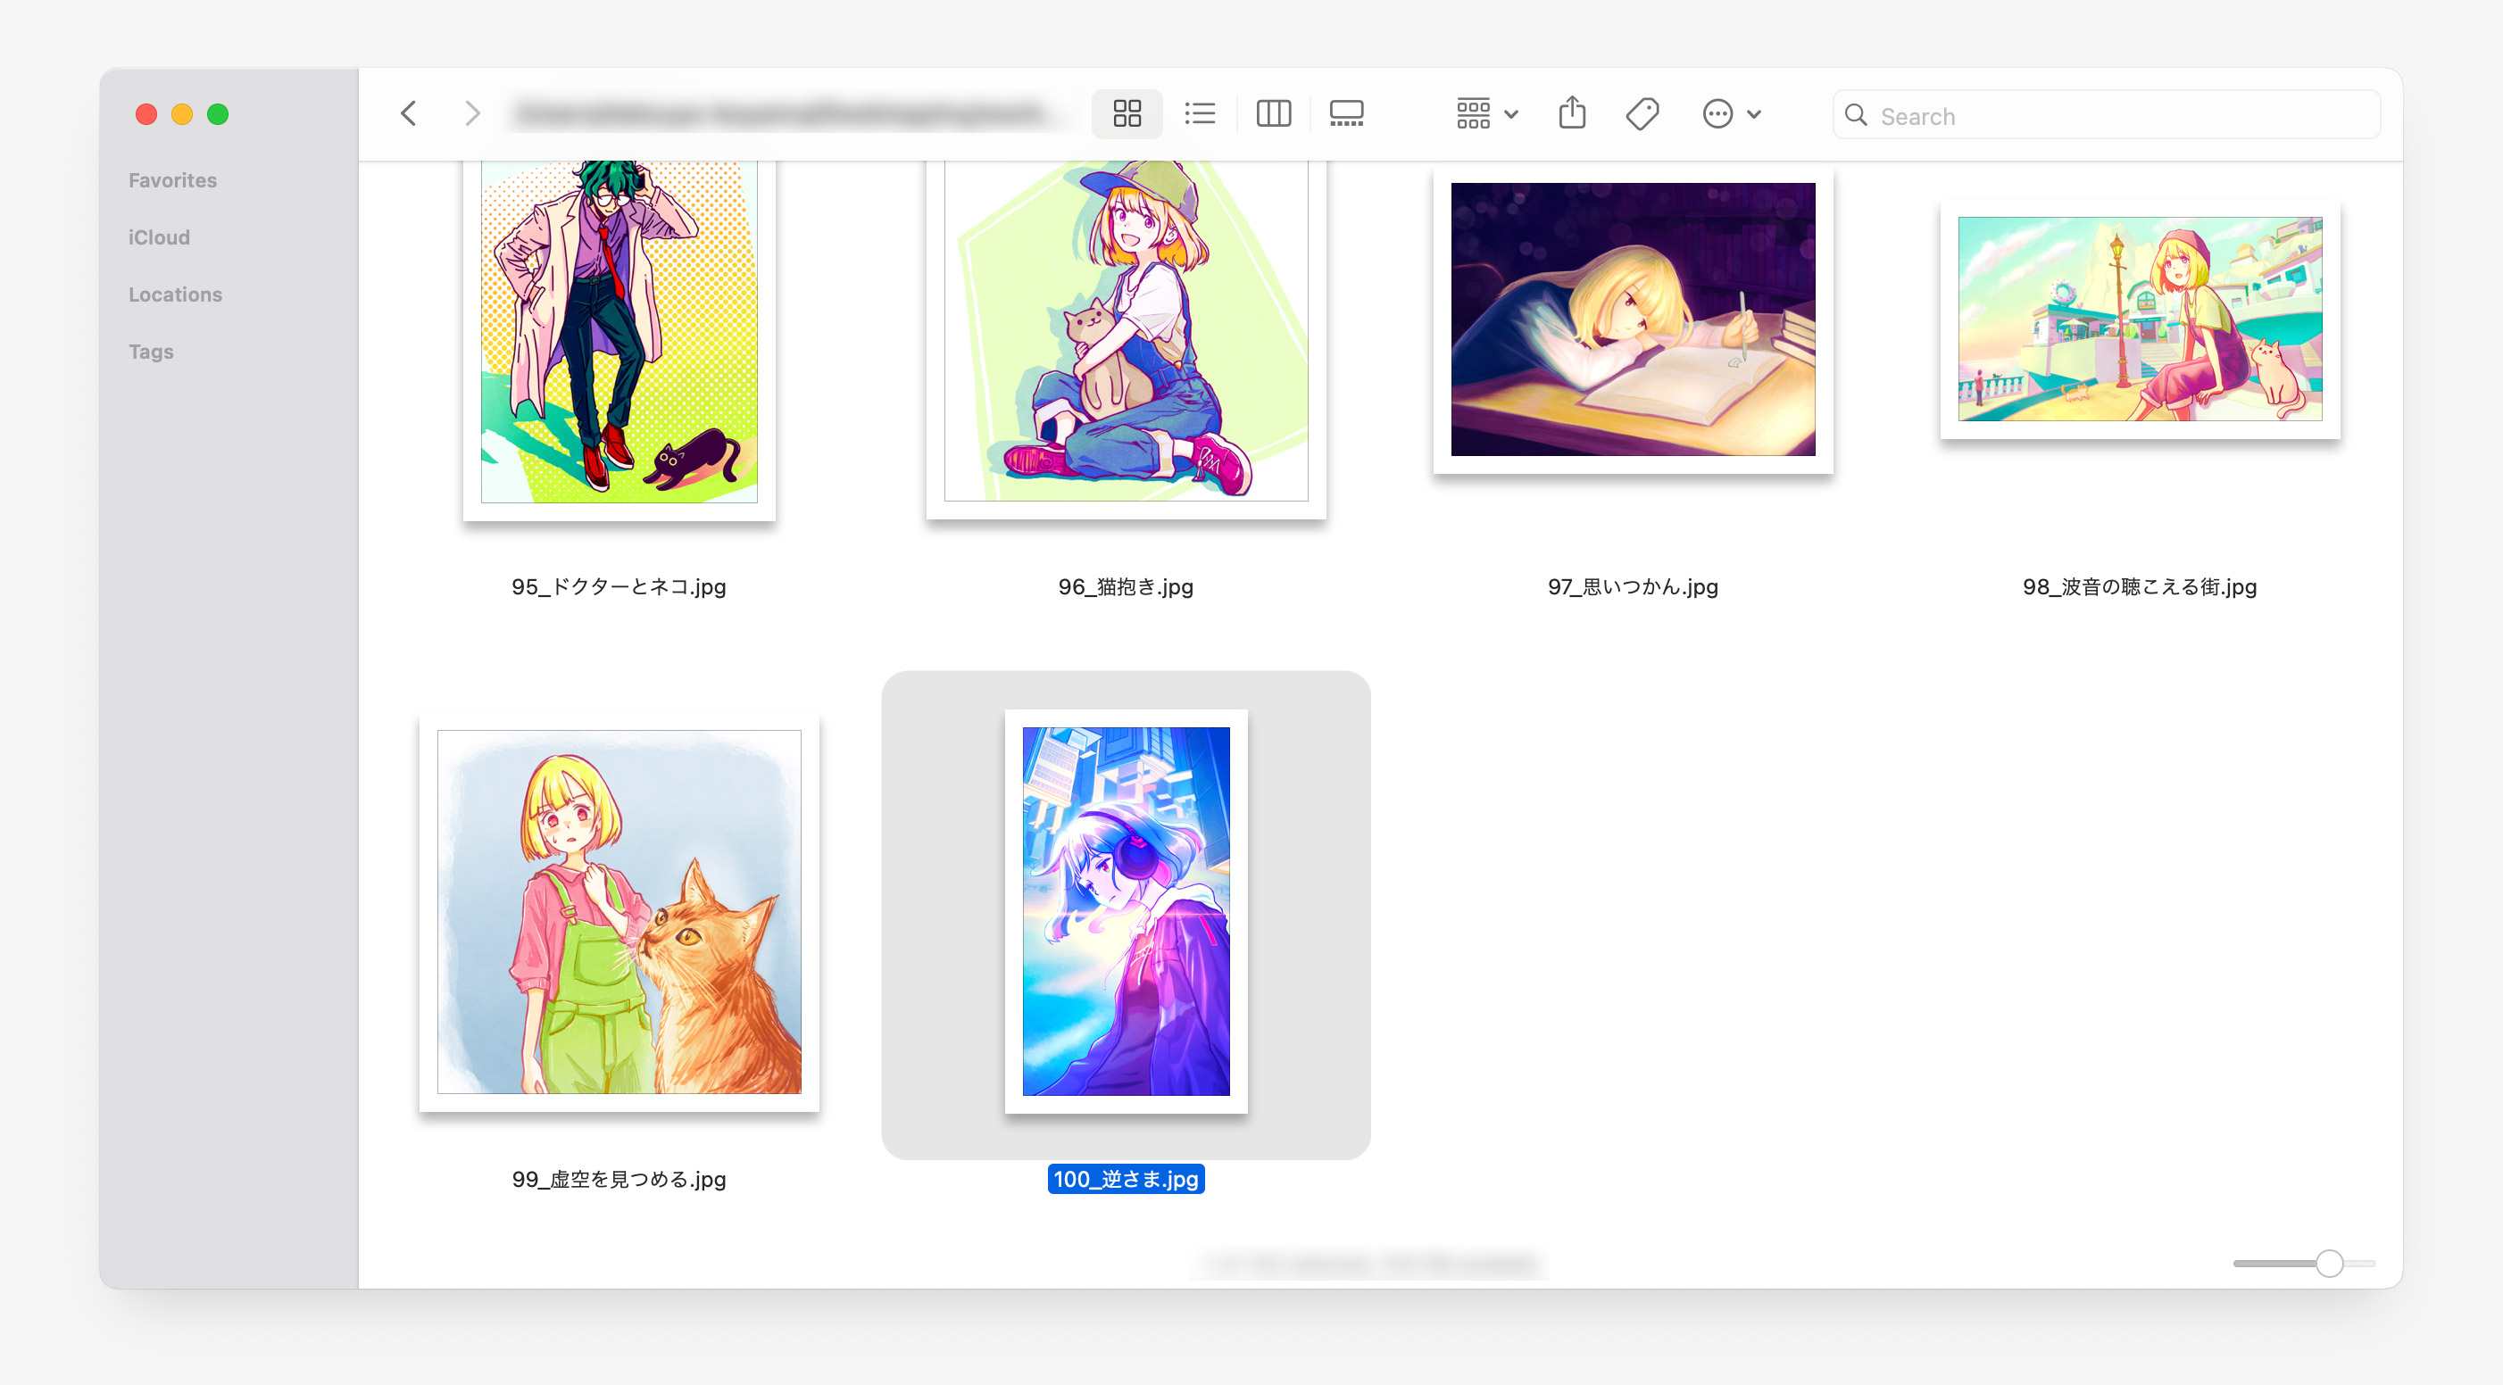The height and width of the screenshot is (1385, 2503).
Task: Click the iCloud sidebar heading
Action: (x=158, y=238)
